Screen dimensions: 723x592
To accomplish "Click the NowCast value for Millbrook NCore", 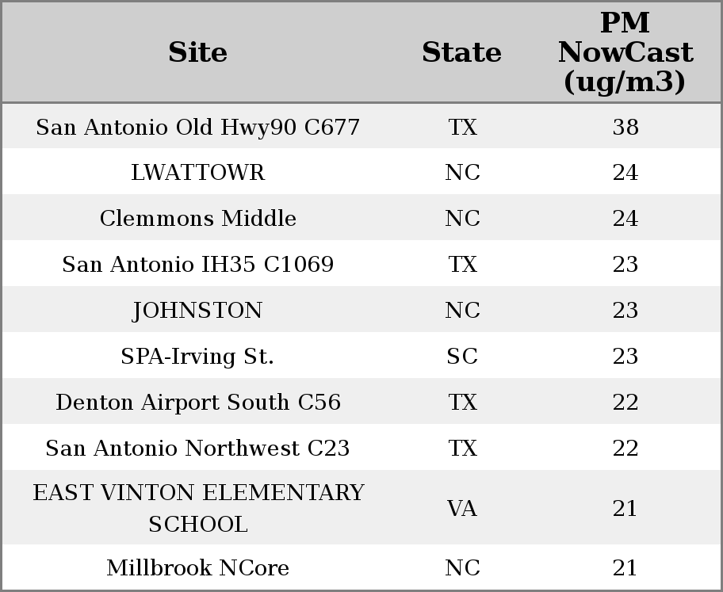I will [625, 568].
